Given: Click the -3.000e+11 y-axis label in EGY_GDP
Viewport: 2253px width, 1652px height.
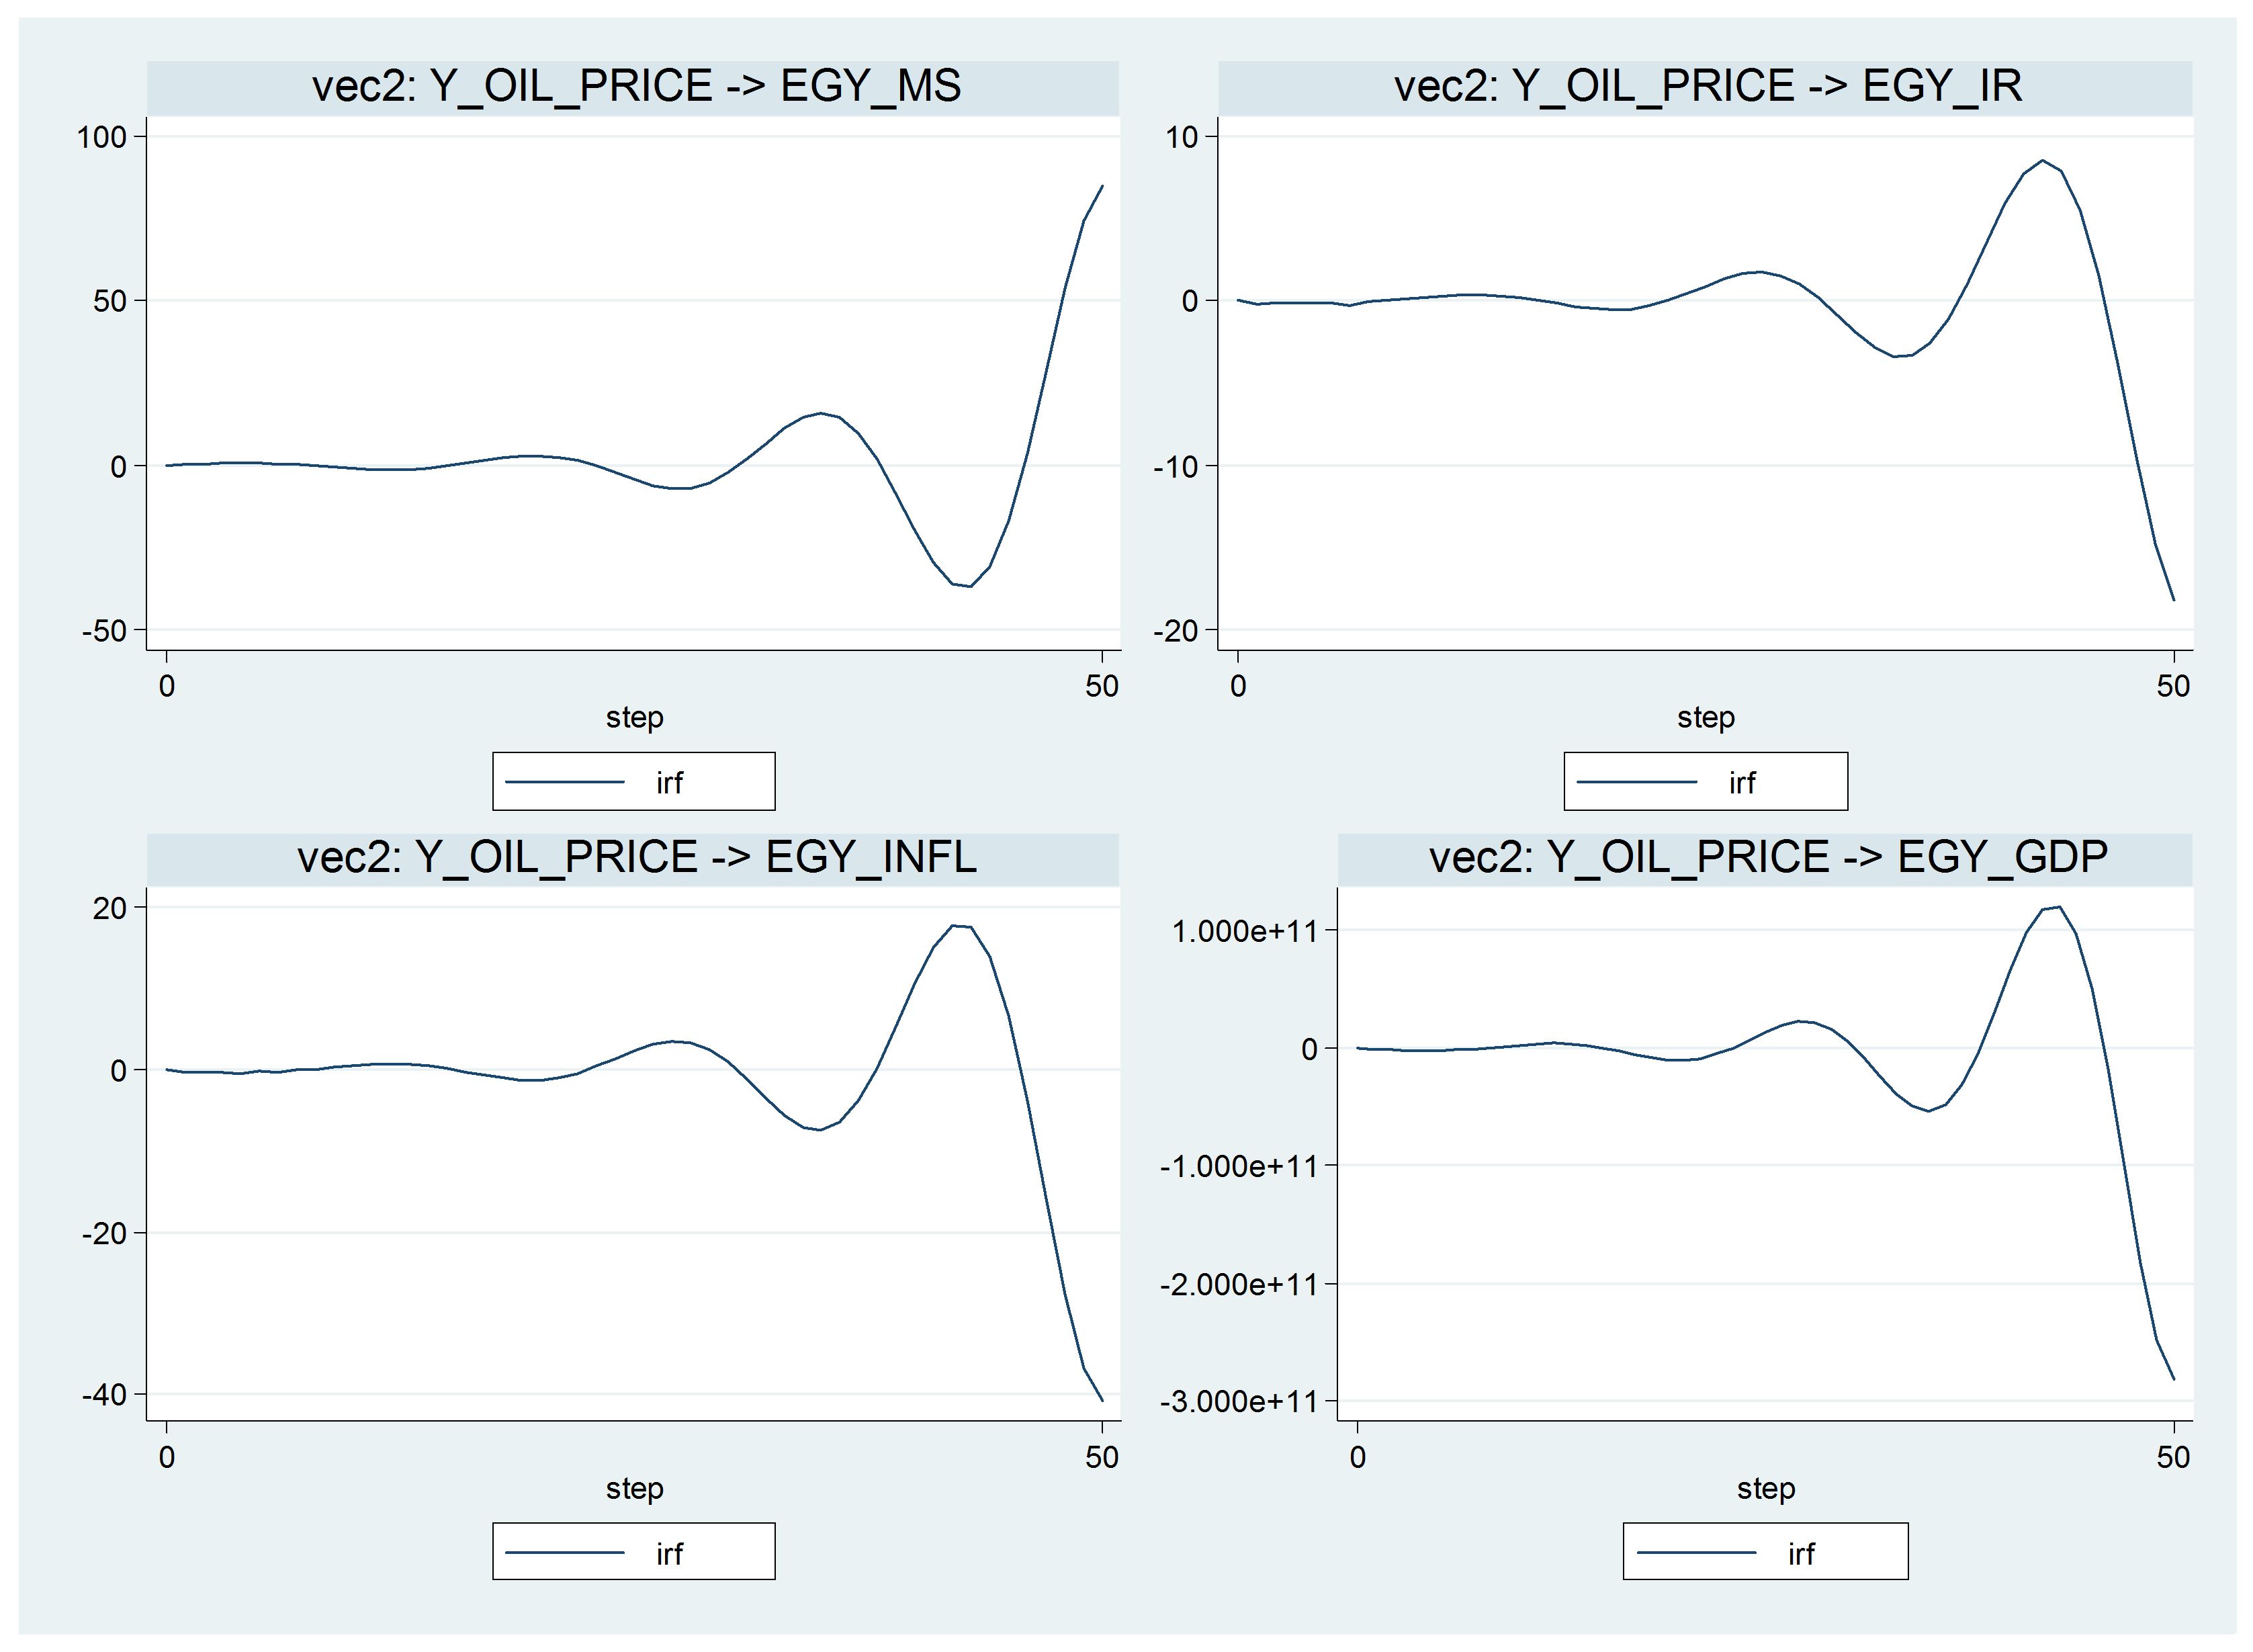Looking at the screenshot, I should tap(1239, 1402).
